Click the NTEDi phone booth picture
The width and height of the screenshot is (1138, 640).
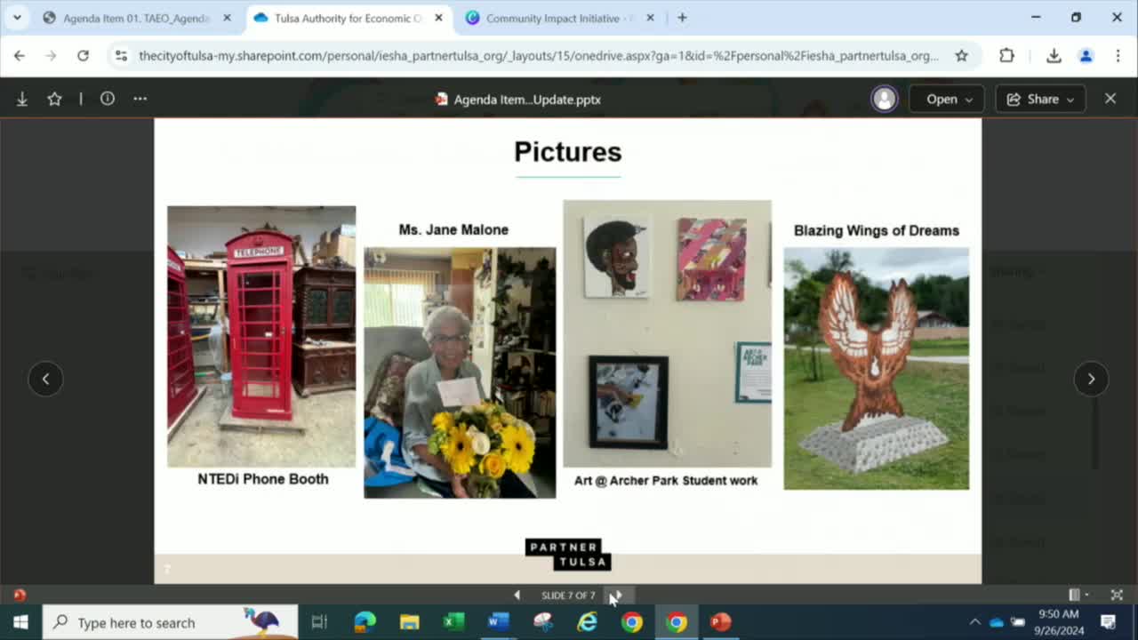tap(261, 336)
